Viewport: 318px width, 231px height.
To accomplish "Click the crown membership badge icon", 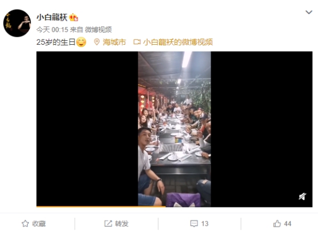I will point(73,17).
